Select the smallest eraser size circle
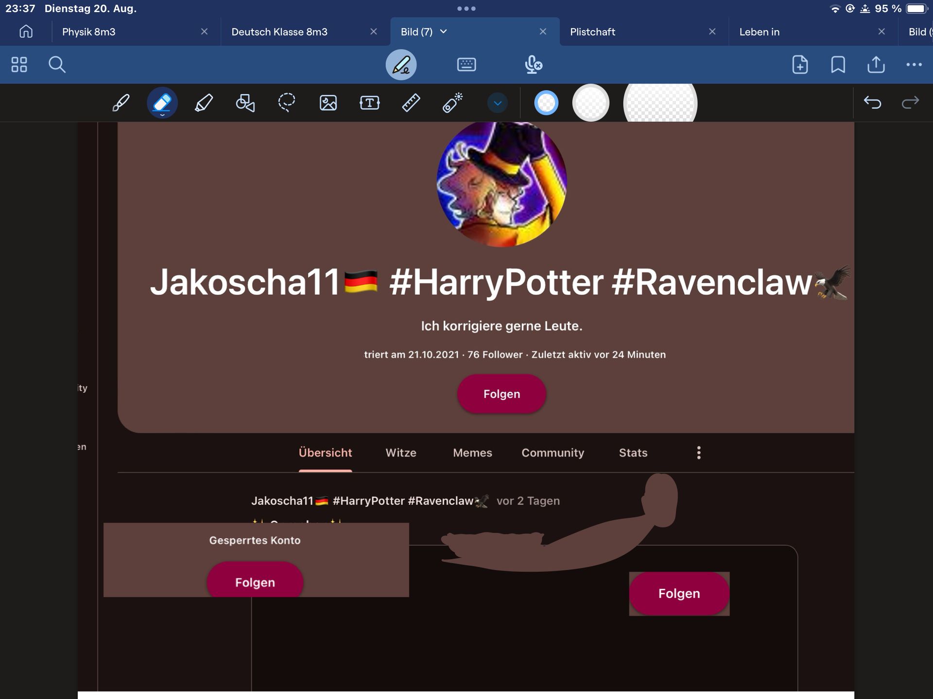This screenshot has height=699, width=933. click(x=546, y=103)
